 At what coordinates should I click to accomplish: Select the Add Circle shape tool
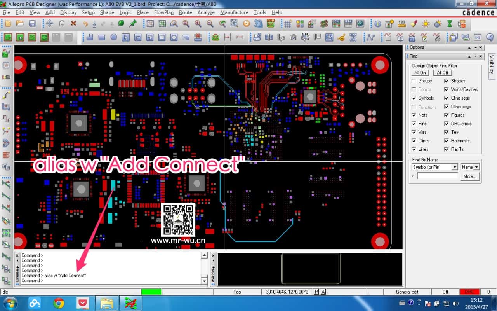(114, 37)
